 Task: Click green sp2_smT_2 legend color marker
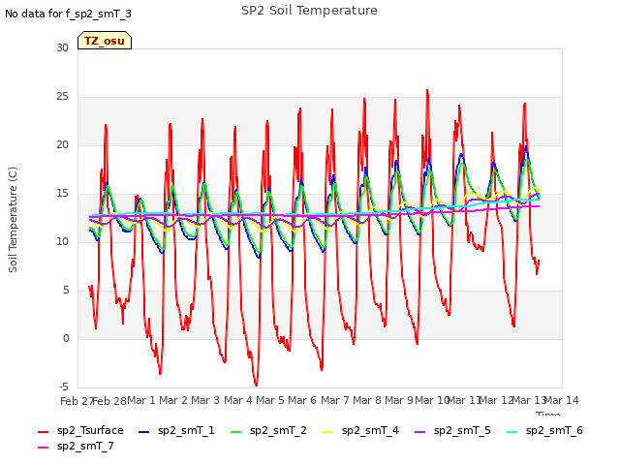pos(235,432)
